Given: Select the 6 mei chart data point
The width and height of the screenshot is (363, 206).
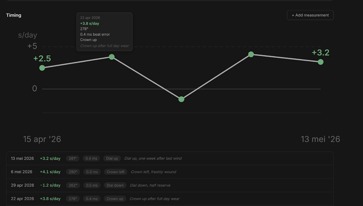Looking at the screenshot, I should [x=251, y=55].
